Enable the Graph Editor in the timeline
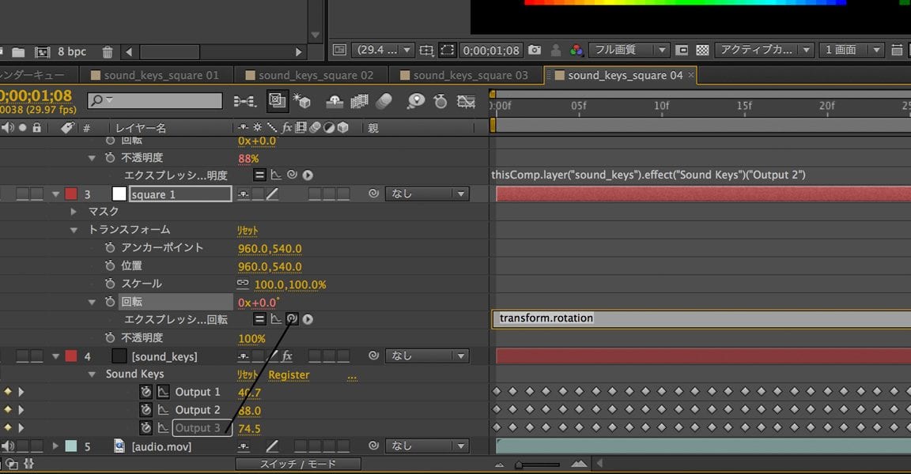Screen dimensions: 911x474 click(x=464, y=101)
